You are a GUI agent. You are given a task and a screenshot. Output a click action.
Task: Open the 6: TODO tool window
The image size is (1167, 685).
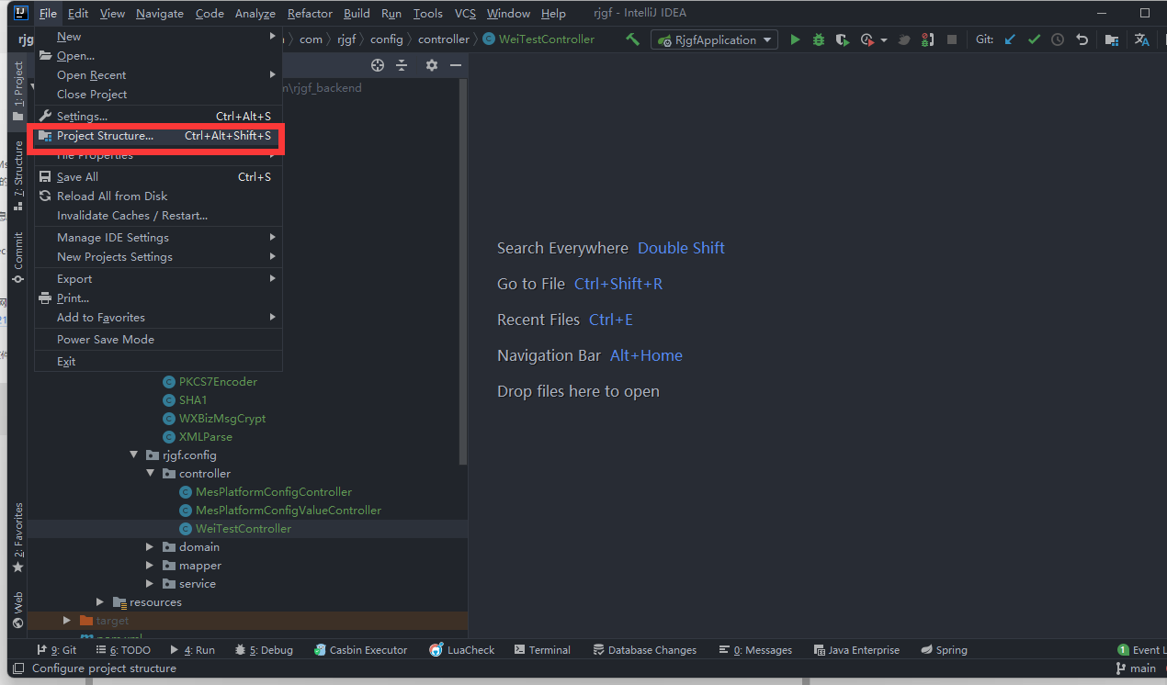pos(123,650)
